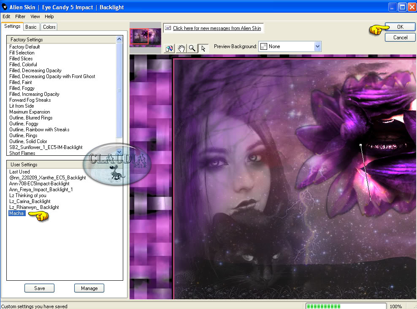Open the new messages from Alien Skin link
The image size is (417, 309).
pyautogui.click(x=217, y=28)
